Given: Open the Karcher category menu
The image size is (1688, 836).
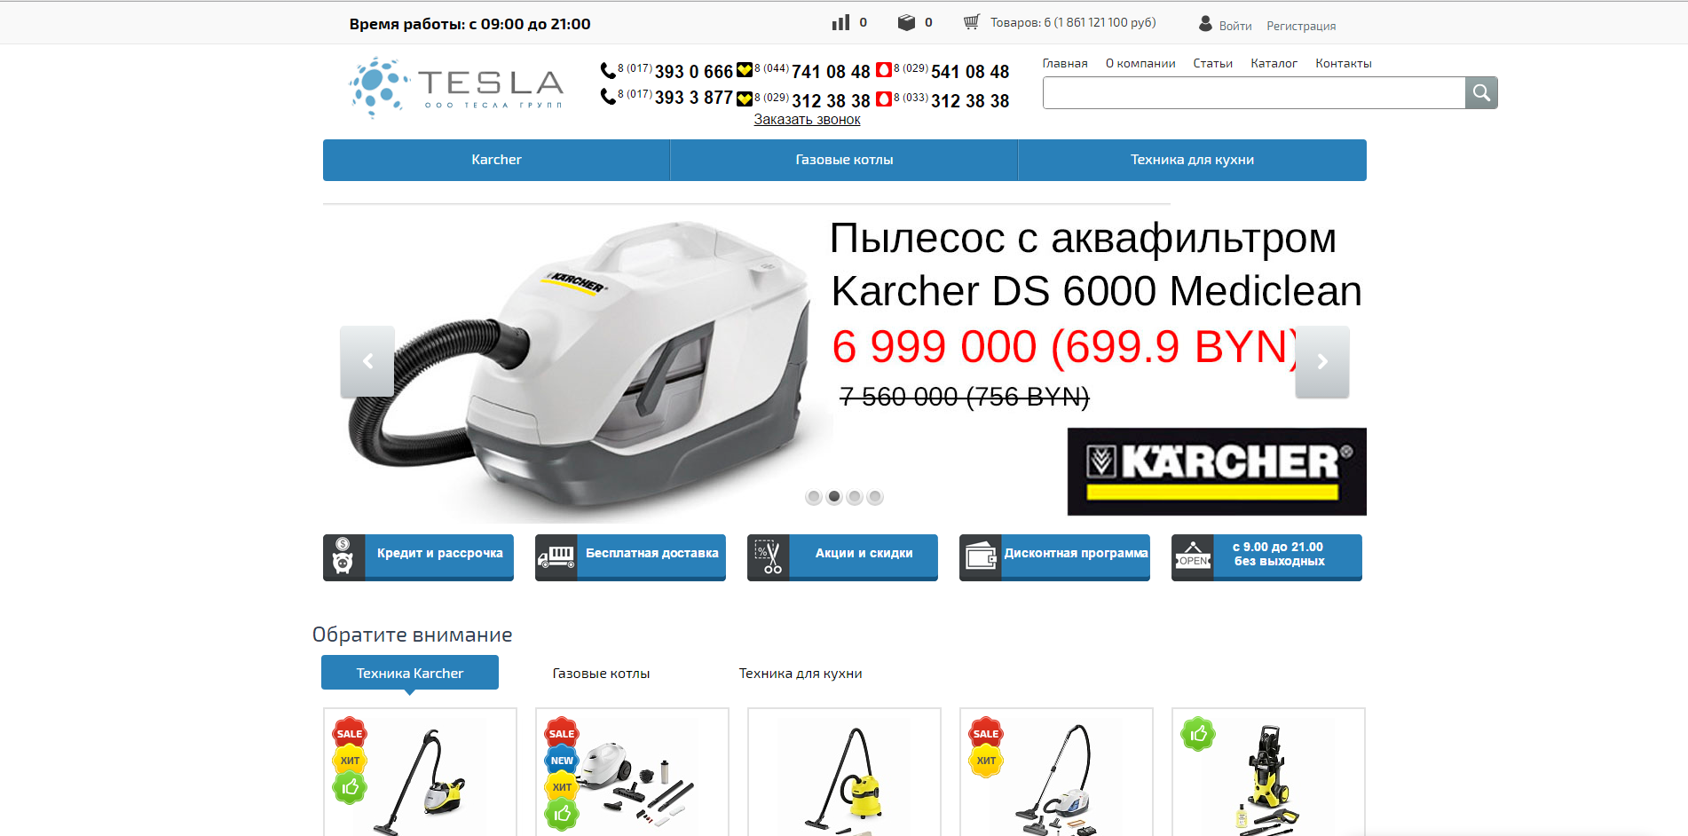Looking at the screenshot, I should pyautogui.click(x=496, y=160).
